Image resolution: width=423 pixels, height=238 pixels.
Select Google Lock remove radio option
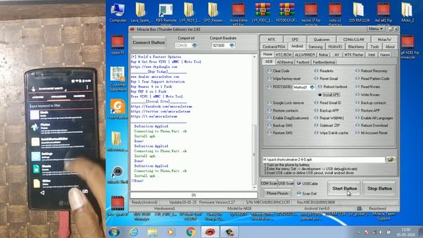[286, 103]
